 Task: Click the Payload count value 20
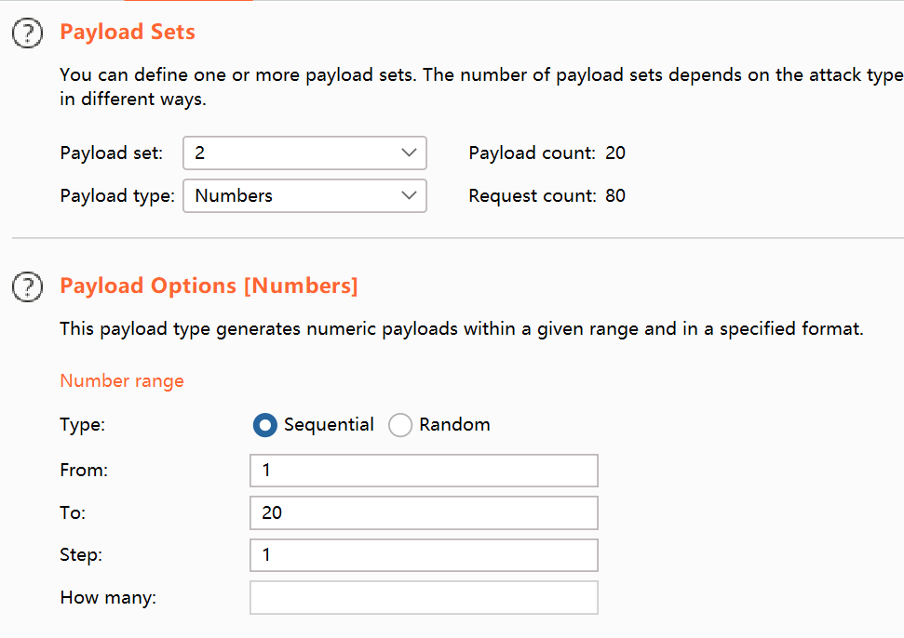click(x=615, y=153)
